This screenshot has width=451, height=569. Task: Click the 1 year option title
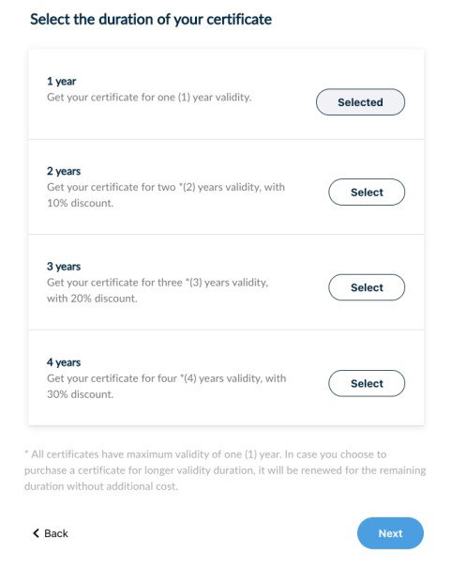[x=62, y=81]
